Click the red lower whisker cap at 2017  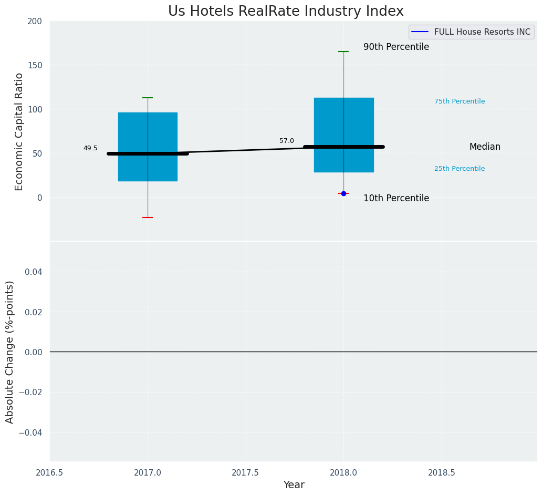click(148, 218)
